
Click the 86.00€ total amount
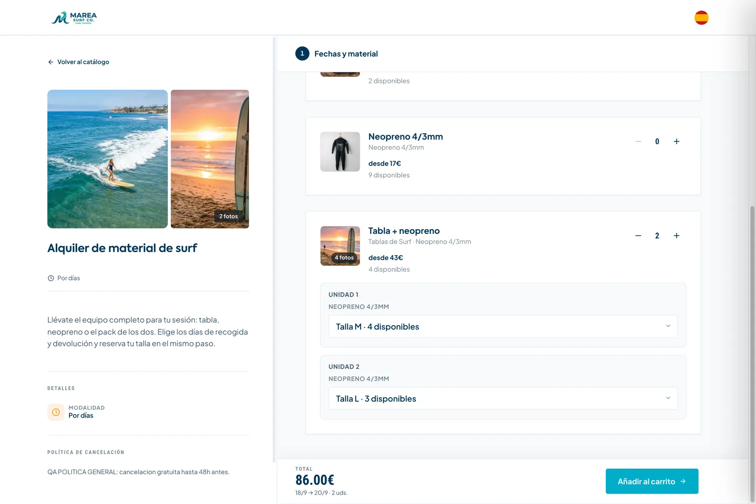coord(315,480)
